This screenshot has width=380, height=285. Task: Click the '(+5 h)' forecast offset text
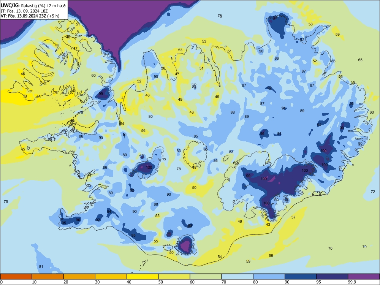53,16
